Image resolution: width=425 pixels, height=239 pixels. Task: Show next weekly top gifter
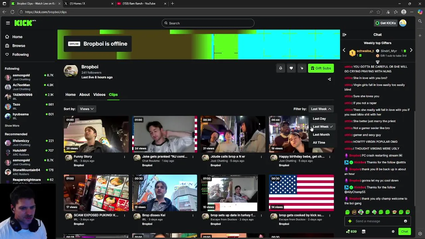pos(411,50)
